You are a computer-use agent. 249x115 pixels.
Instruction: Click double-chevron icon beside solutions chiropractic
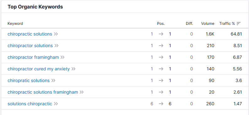point(56,104)
